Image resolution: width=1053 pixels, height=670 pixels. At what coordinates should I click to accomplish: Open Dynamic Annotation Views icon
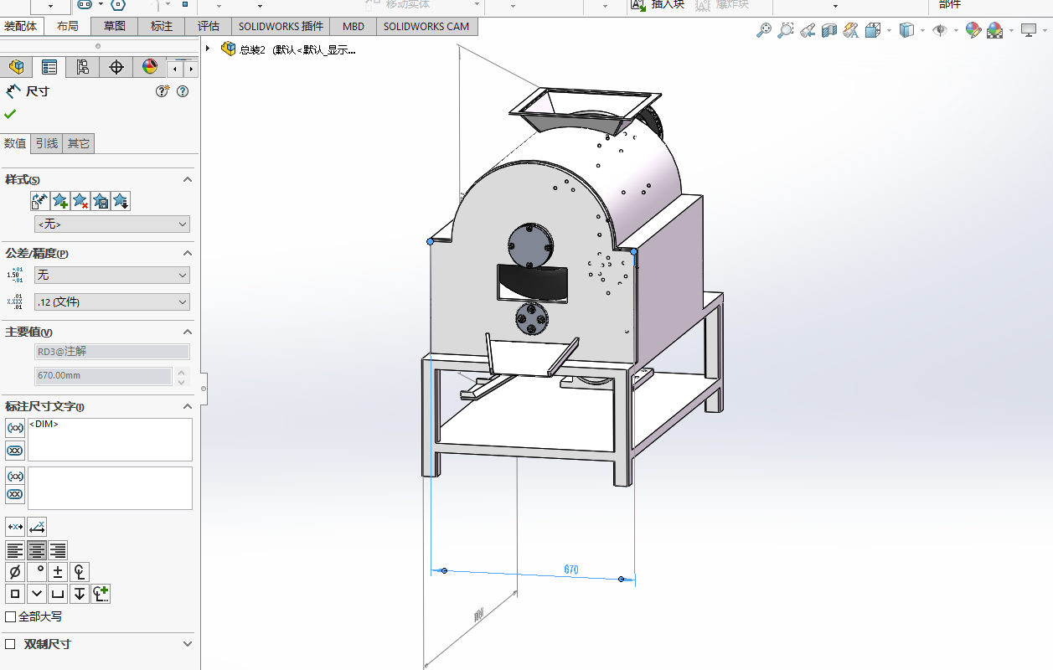click(851, 30)
